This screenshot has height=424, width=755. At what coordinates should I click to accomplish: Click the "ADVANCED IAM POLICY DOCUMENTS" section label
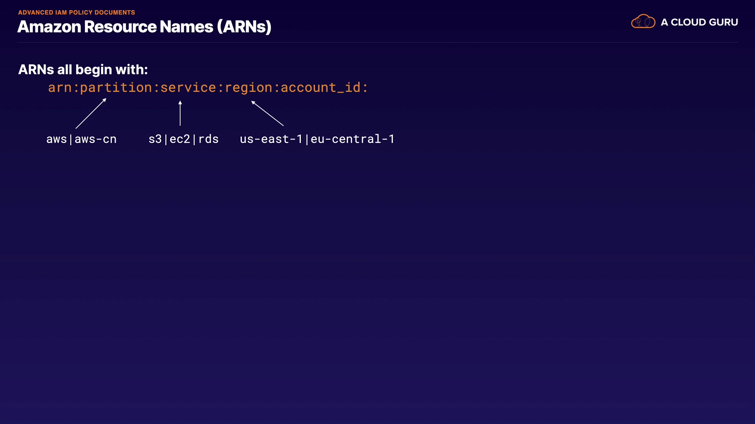[x=76, y=13]
